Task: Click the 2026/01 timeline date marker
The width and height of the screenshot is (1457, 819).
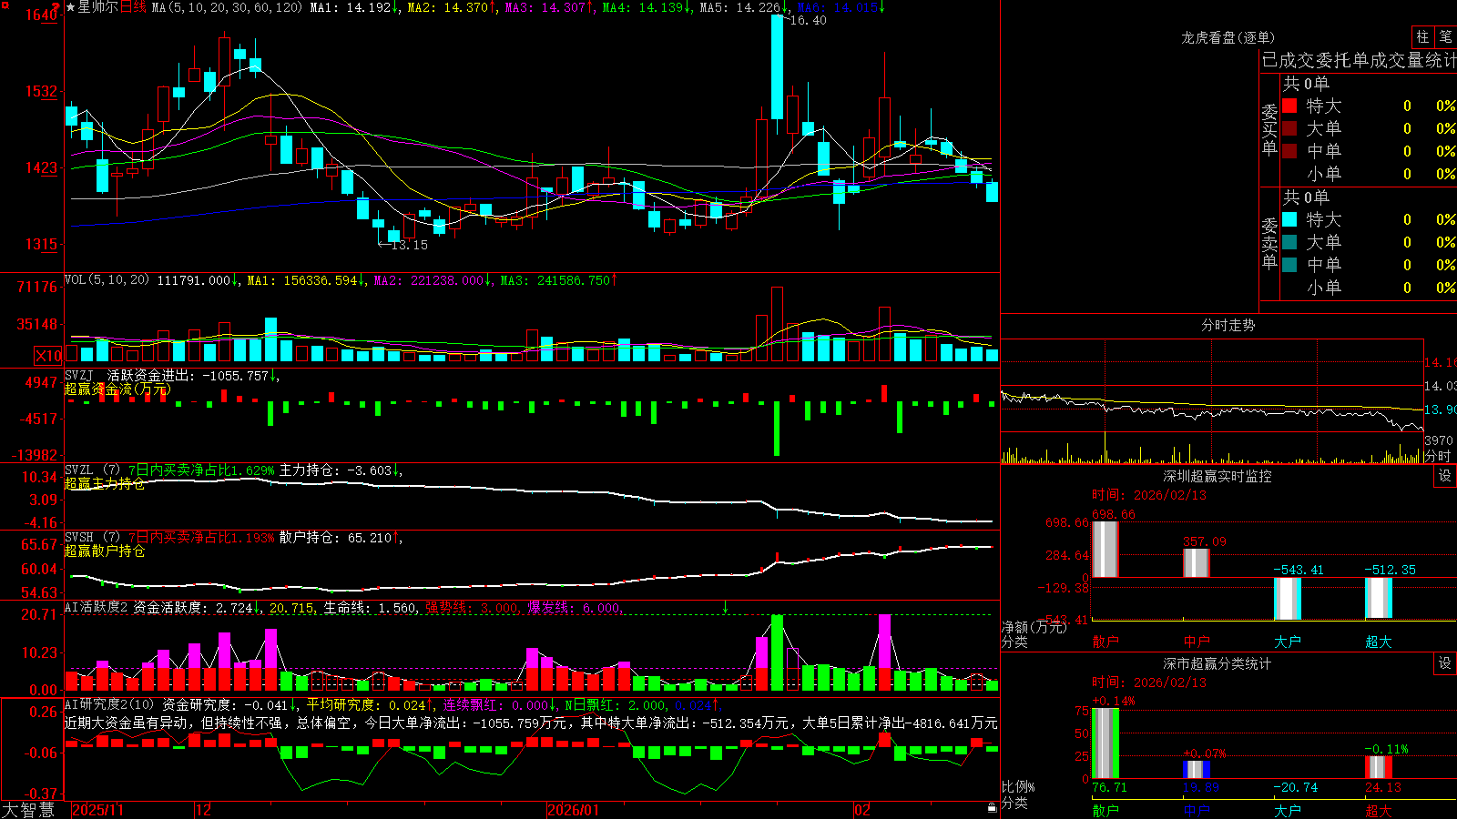Action: [x=574, y=810]
